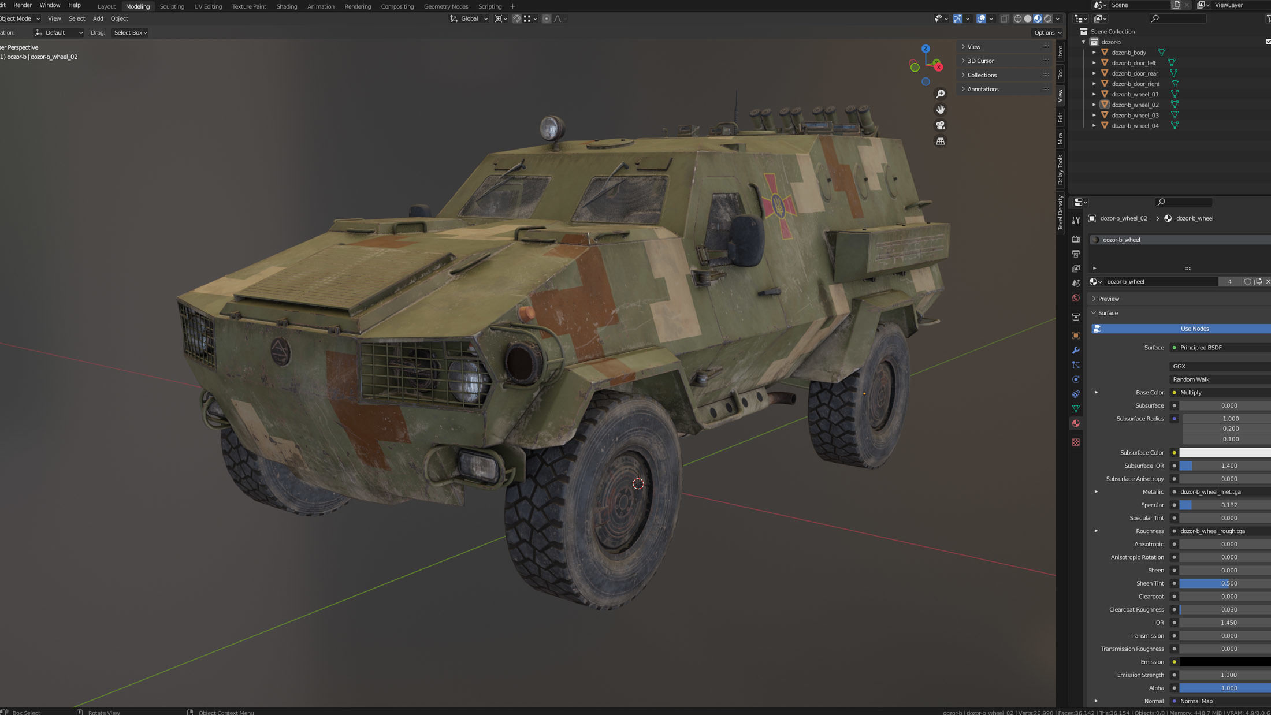Open the Object properties orange square icon
The width and height of the screenshot is (1271, 715).
coord(1076,336)
